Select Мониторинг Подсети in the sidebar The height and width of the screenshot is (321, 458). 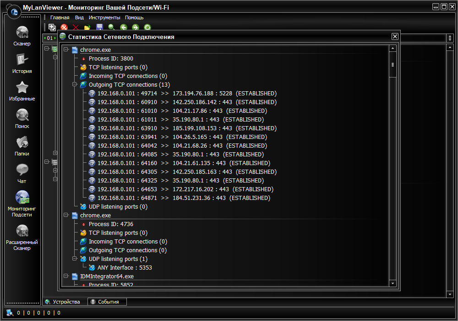tap(22, 204)
